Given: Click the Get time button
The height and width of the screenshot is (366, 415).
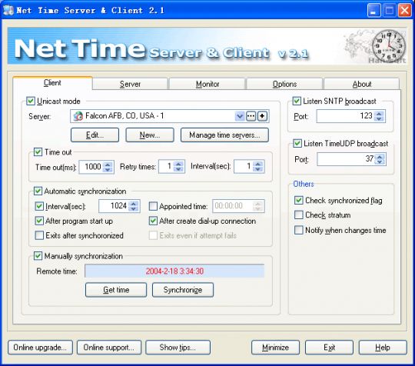Looking at the screenshot, I should click(116, 290).
